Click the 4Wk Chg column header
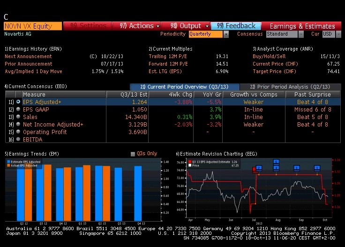This screenshot has width=345, height=247. click(x=171, y=94)
